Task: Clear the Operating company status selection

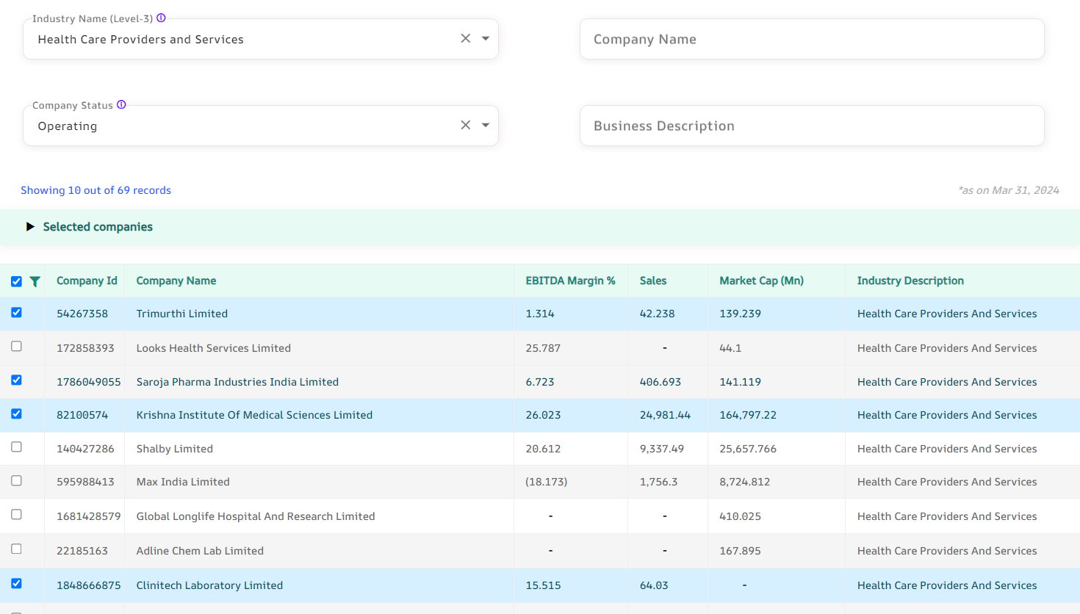Action: [x=465, y=126]
